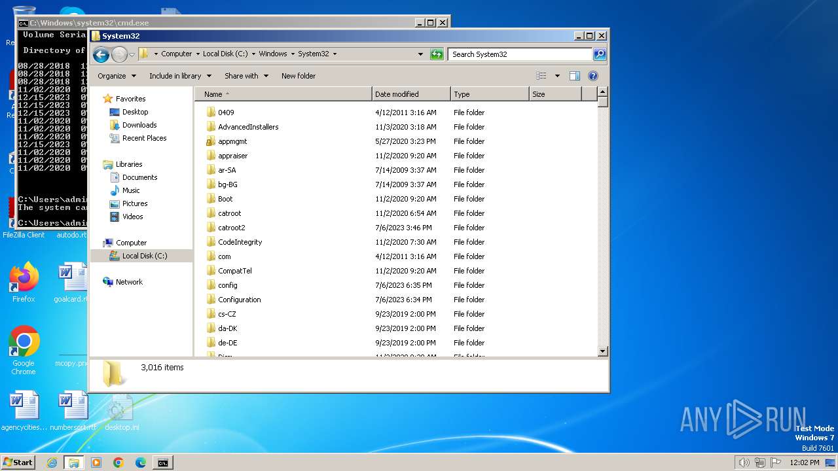Image resolution: width=838 pixels, height=471 pixels.
Task: Toggle the preview pane icon
Action: tap(575, 76)
